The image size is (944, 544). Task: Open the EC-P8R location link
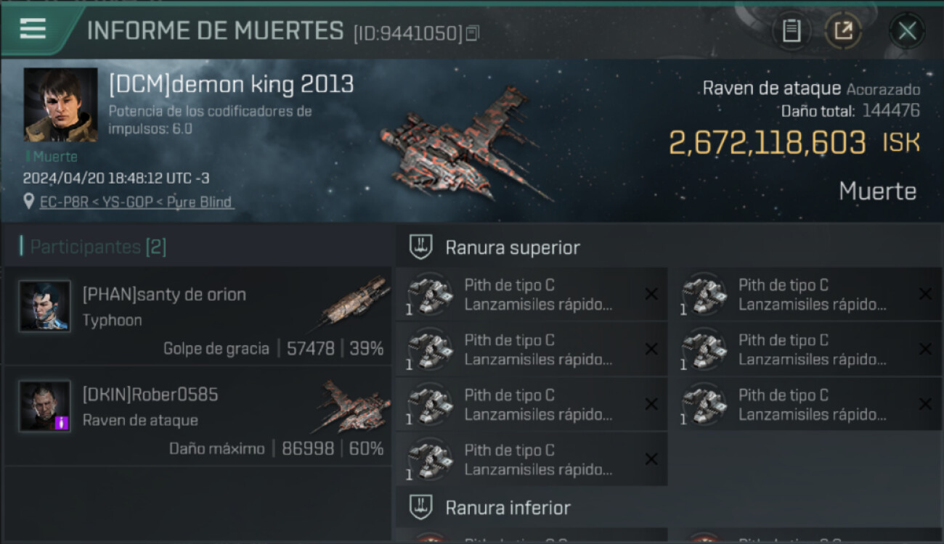[137, 202]
